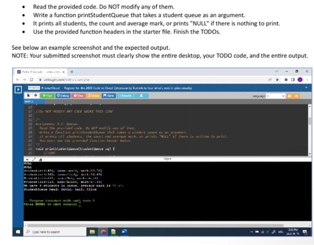Click the download code arrow icon

click(x=141, y=96)
